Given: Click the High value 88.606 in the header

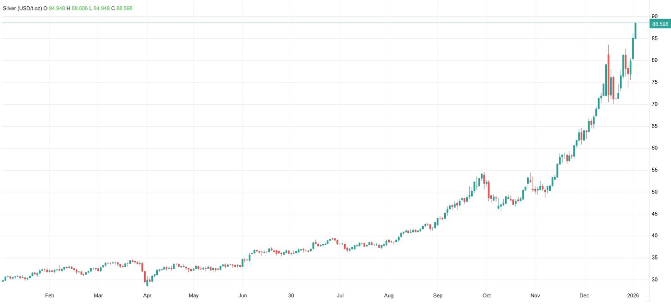Looking at the screenshot, I should tap(80, 9).
